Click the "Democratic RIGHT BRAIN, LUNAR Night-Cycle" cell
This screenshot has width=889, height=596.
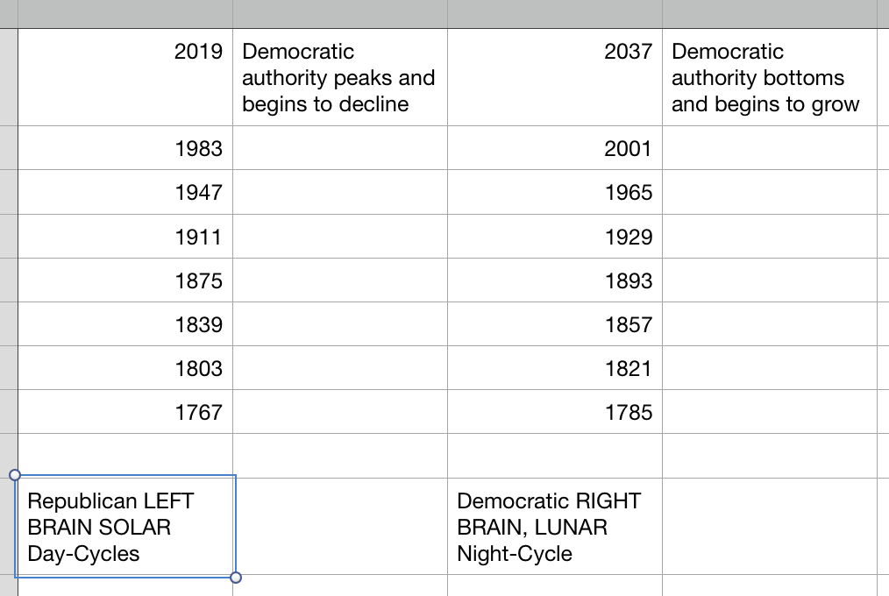[554, 527]
